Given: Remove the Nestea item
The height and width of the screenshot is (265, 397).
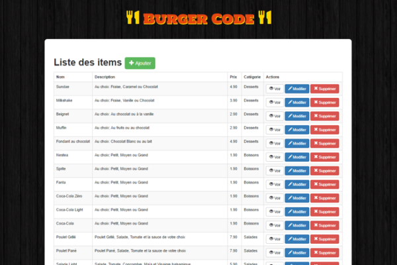Looking at the screenshot, I should point(324,157).
